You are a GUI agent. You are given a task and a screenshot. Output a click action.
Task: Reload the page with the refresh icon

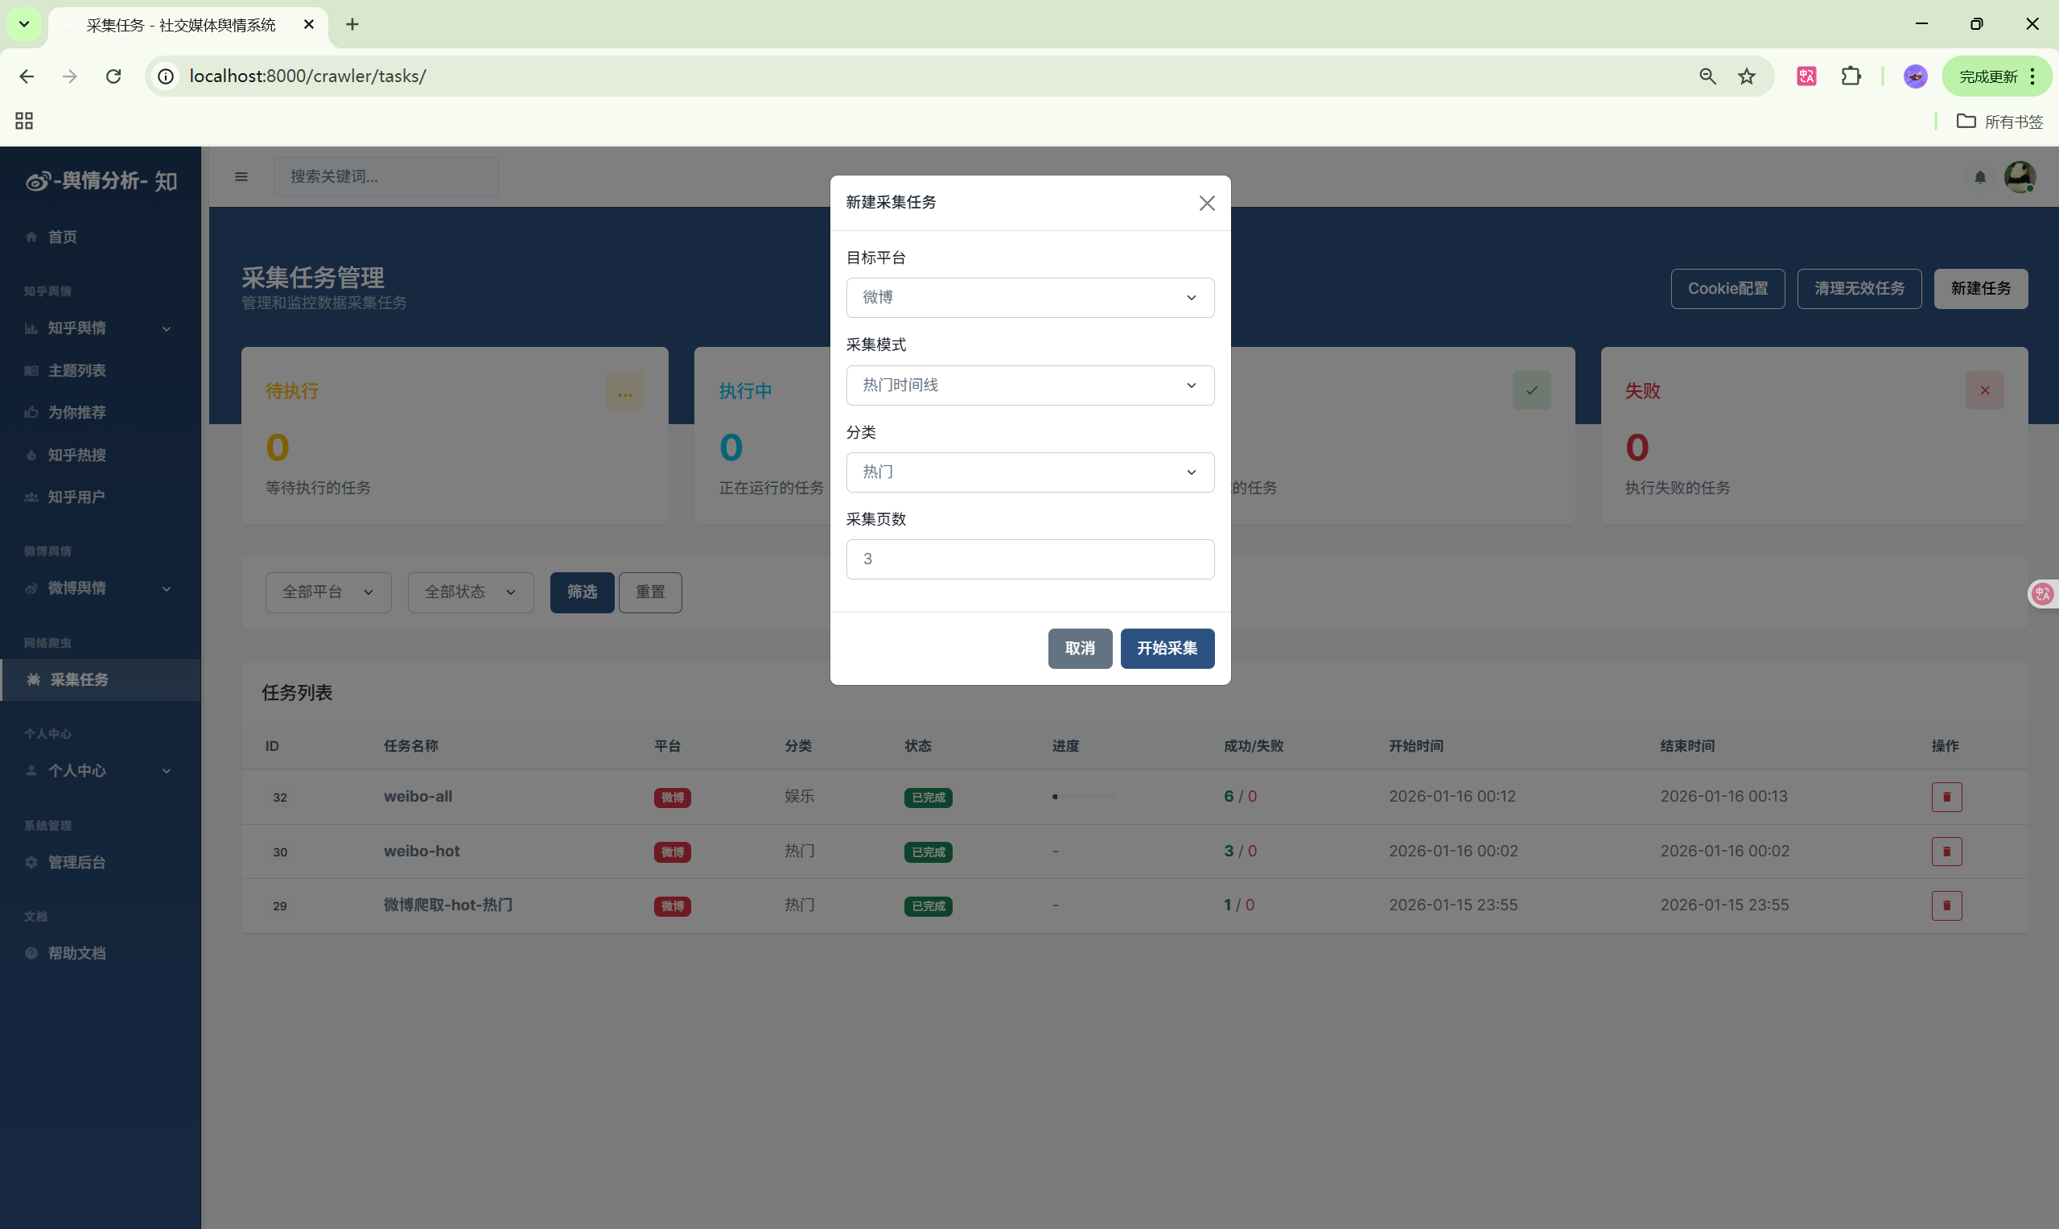(x=113, y=76)
